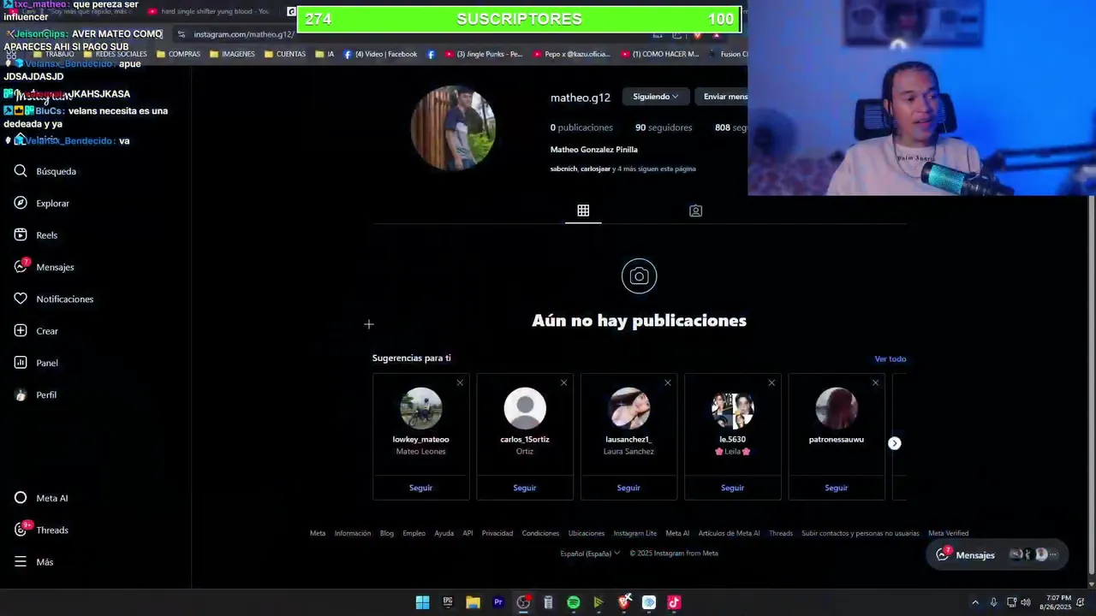
Task: Open Búsqueda in Instagram sidebar
Action: (45, 171)
